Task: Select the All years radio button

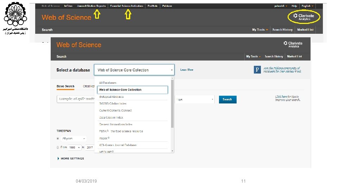Action: [x=58, y=139]
